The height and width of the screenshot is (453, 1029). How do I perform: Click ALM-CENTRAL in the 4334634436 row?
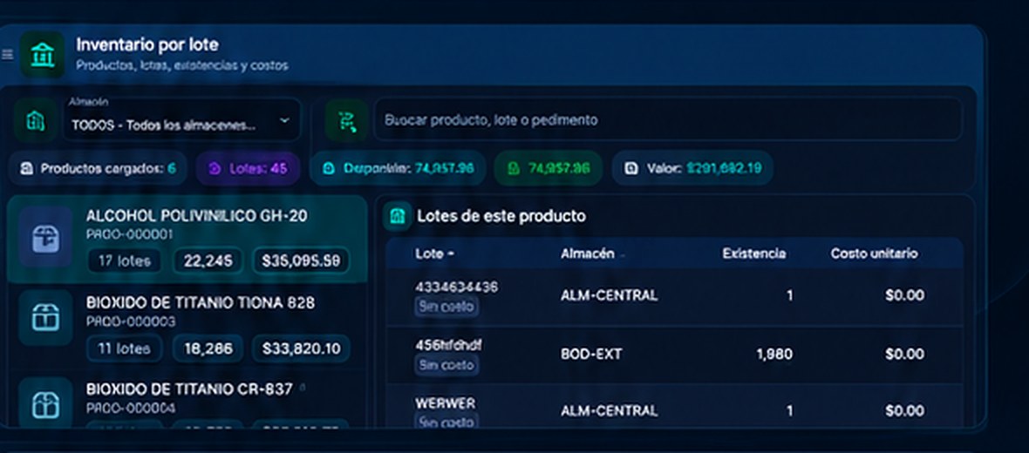pos(609,295)
